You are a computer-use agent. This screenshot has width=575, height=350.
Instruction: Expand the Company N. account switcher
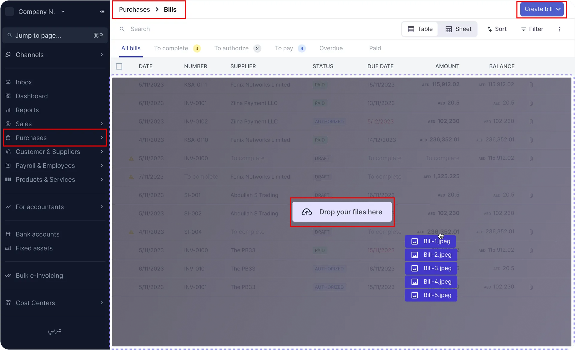coord(63,12)
